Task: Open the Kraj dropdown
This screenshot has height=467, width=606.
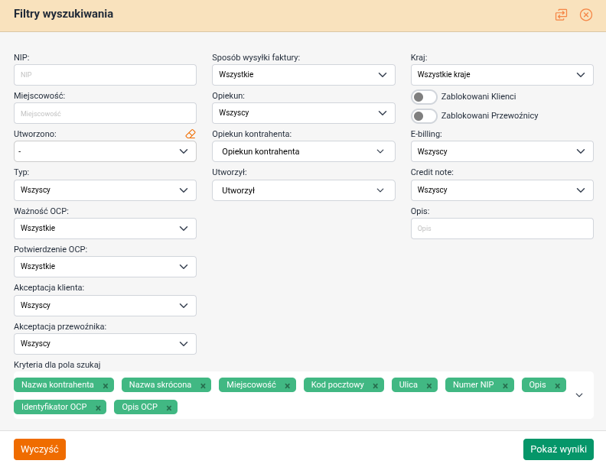Action: tap(502, 75)
